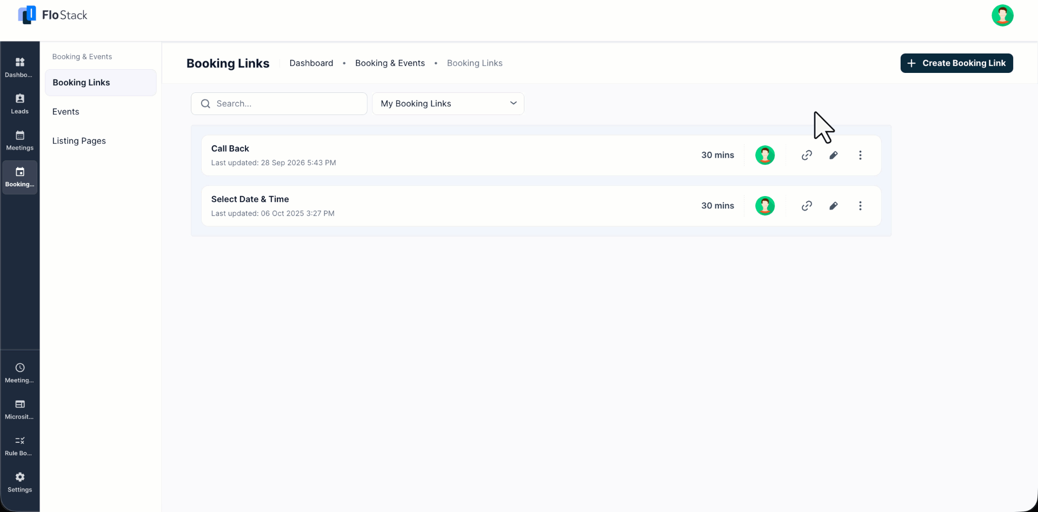Open more options for Call Back
The width and height of the screenshot is (1038, 512).
tap(860, 155)
